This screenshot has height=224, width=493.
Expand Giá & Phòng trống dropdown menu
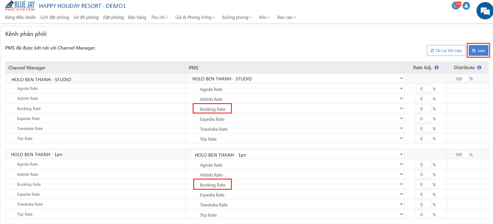[195, 18]
